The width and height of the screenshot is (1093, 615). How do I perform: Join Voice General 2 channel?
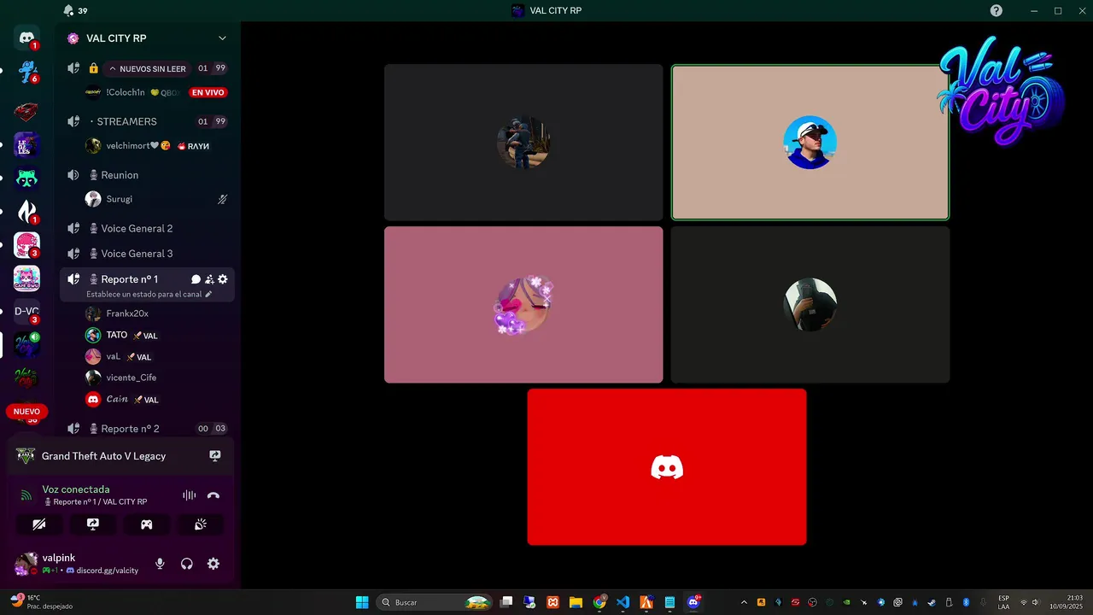pyautogui.click(x=147, y=229)
